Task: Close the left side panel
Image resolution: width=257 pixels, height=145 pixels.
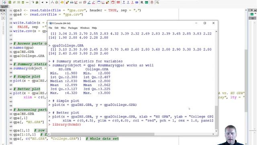Action: [x=4, y=10]
